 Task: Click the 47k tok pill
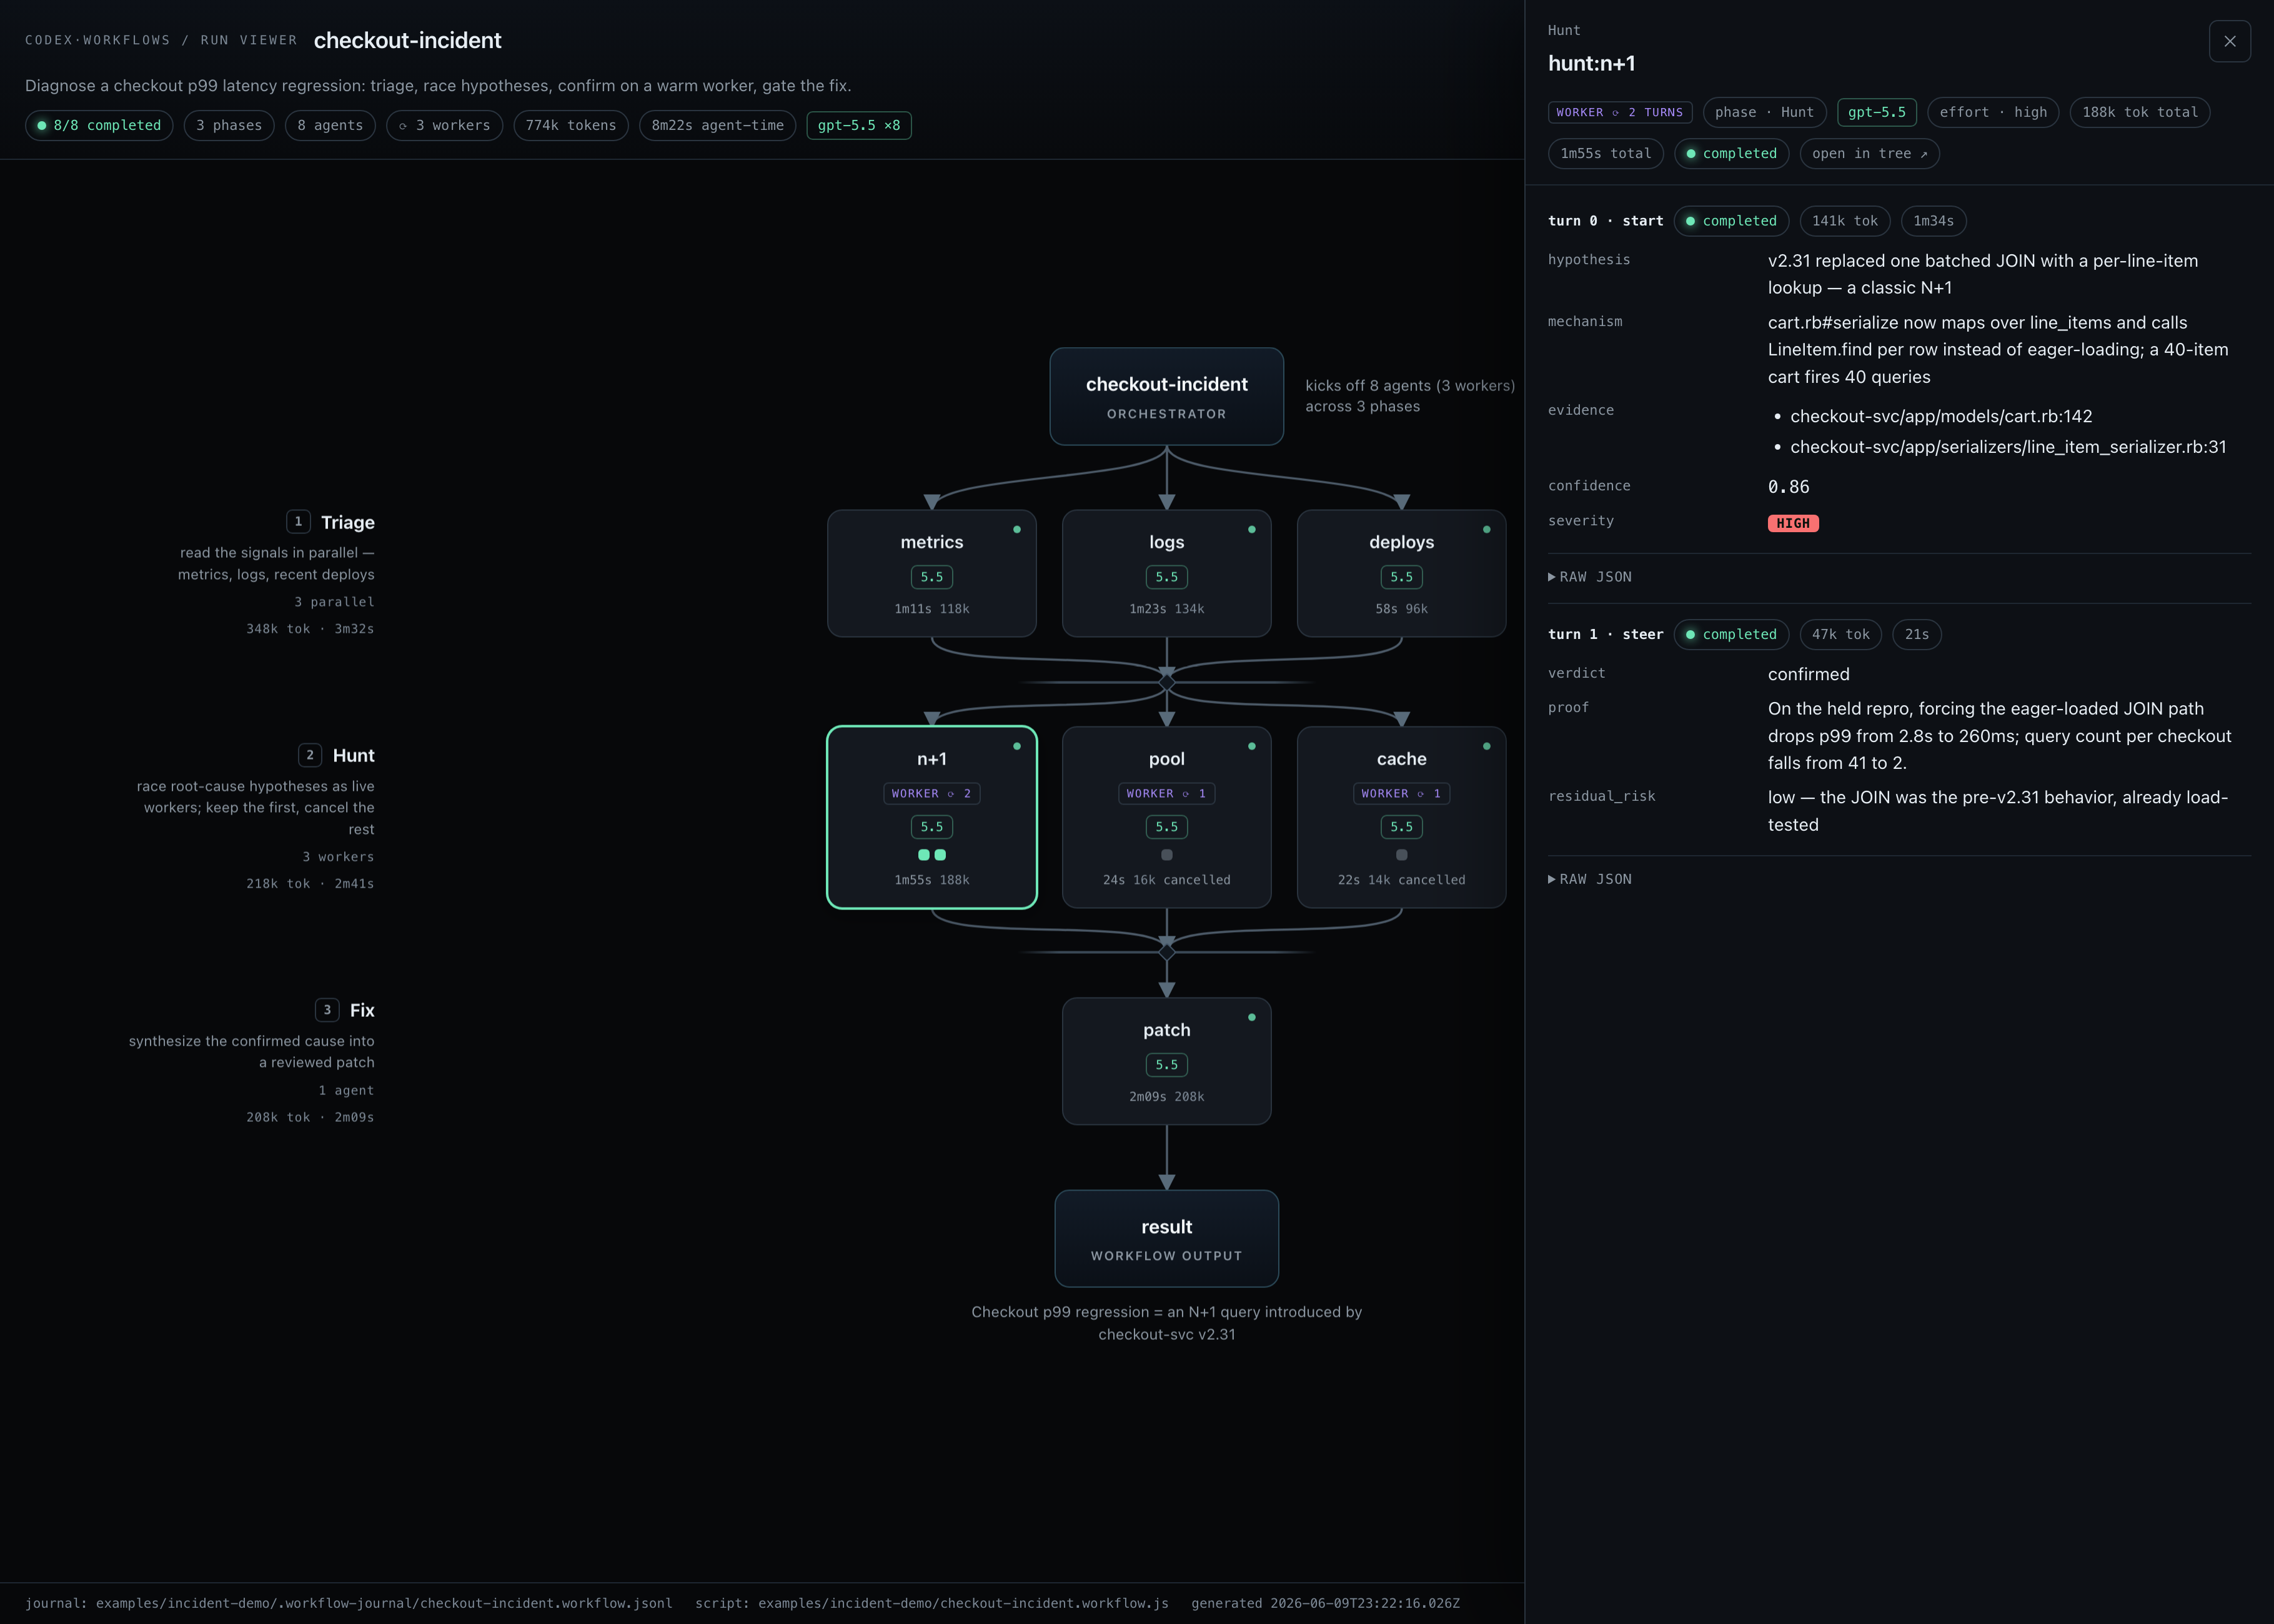point(1840,634)
